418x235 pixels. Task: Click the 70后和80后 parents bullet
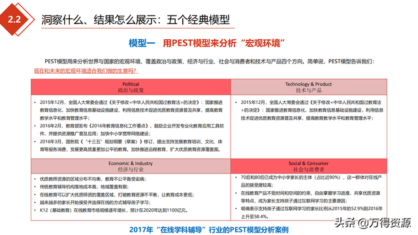click(309, 181)
